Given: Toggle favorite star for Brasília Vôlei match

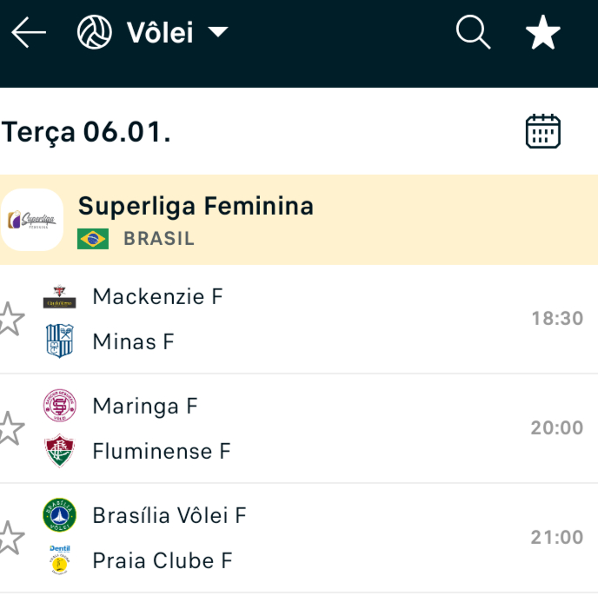Looking at the screenshot, I should [9, 538].
